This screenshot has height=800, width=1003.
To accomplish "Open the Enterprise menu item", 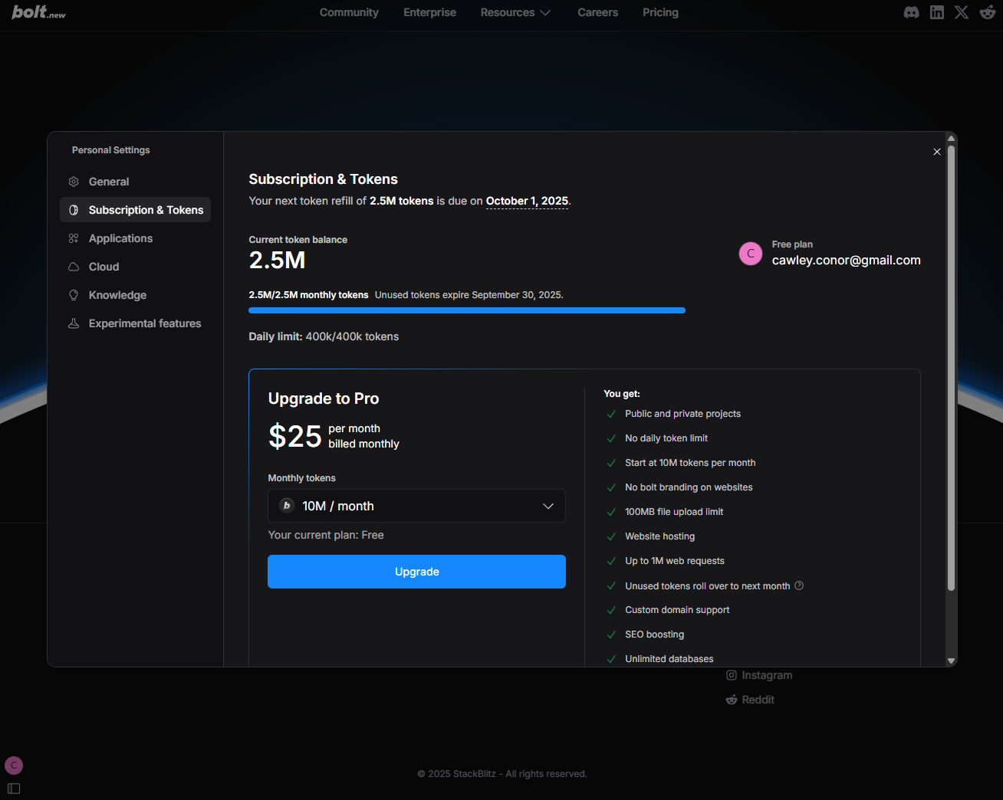I will 429,12.
